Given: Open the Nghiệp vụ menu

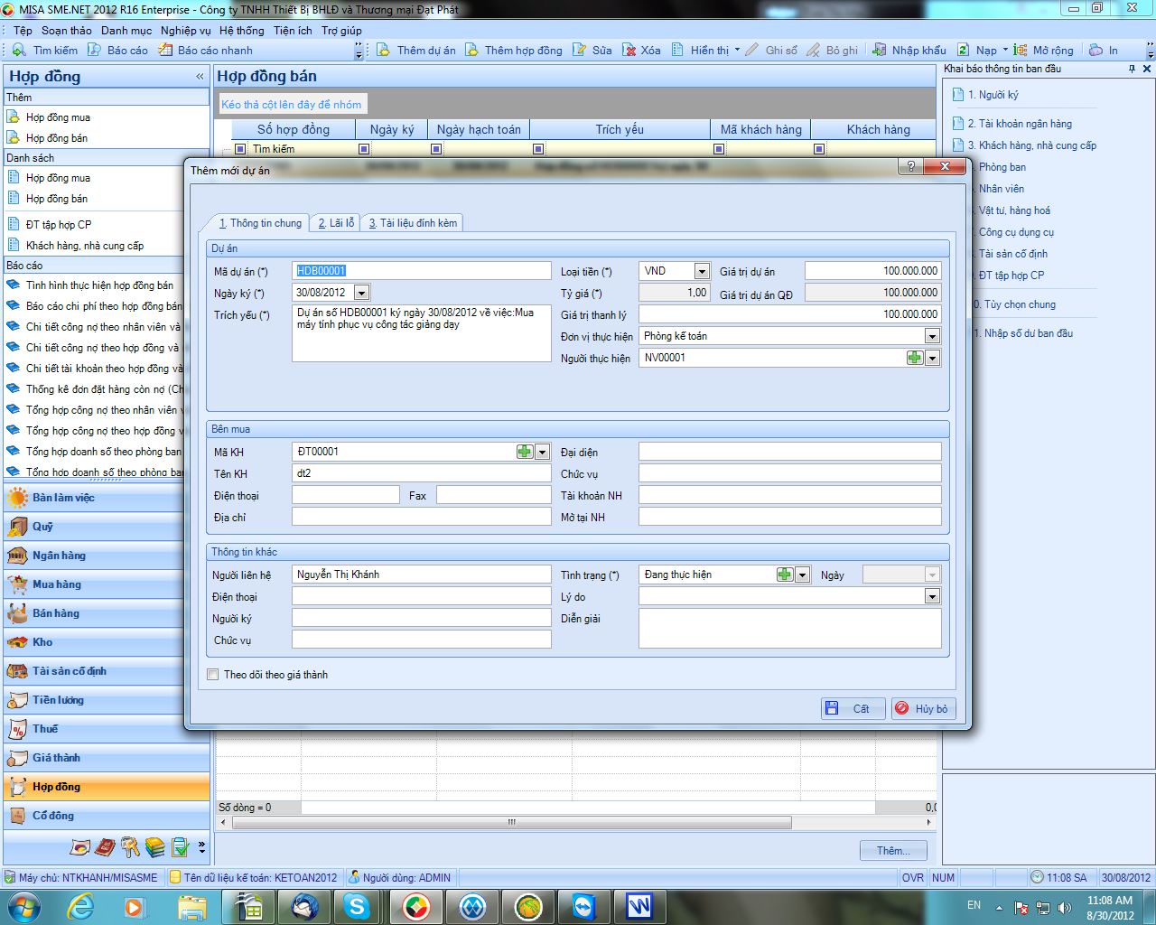Looking at the screenshot, I should point(185,31).
